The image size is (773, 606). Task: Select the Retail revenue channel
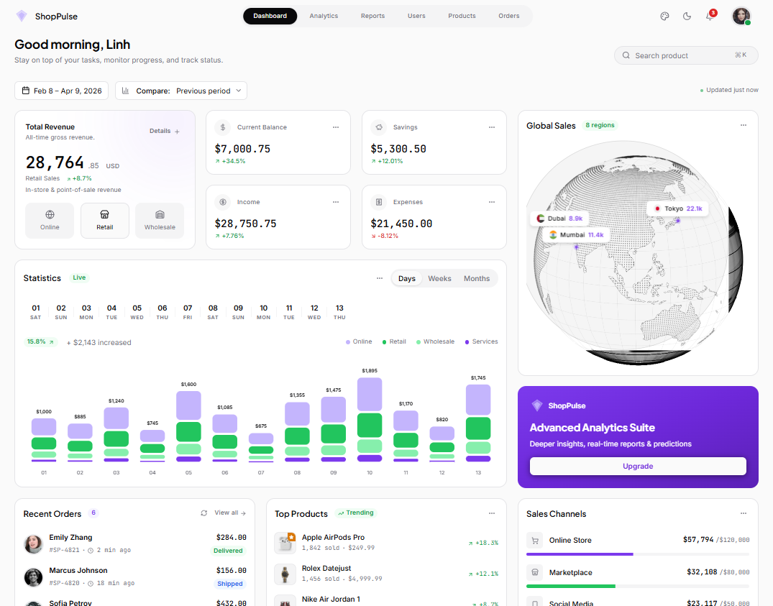coord(105,221)
